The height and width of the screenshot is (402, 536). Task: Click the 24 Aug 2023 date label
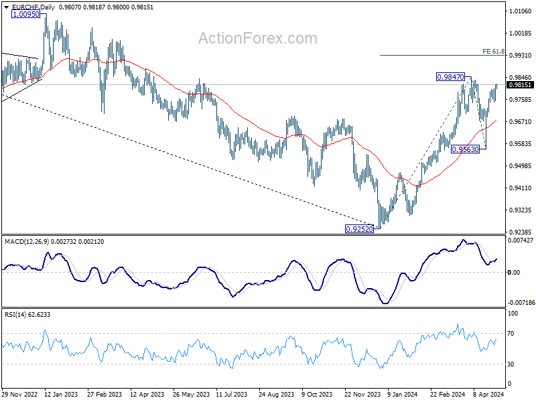(x=276, y=394)
